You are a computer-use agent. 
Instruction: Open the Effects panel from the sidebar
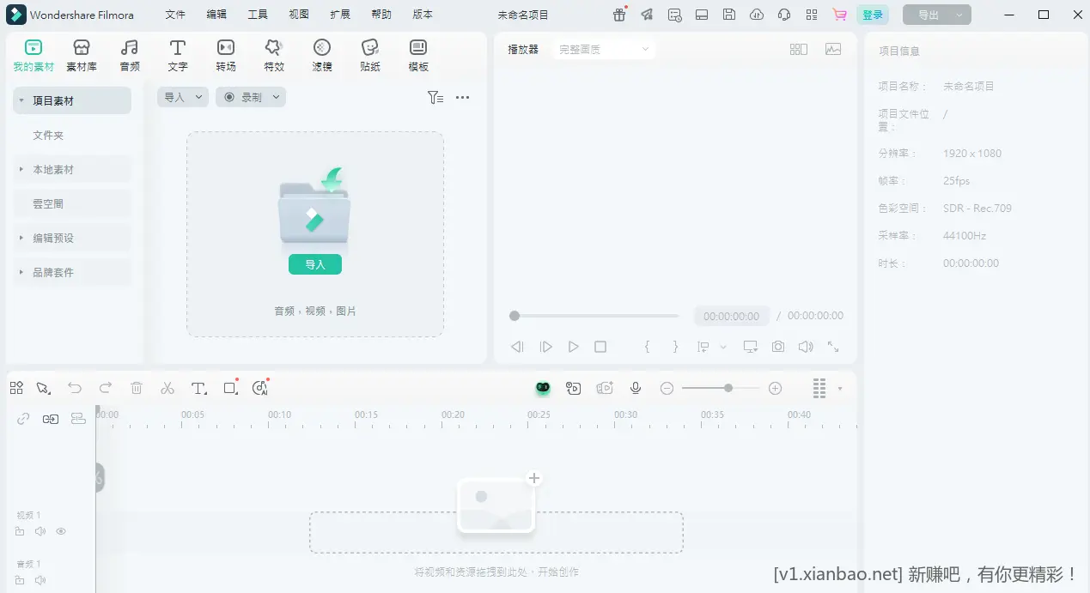coord(273,54)
